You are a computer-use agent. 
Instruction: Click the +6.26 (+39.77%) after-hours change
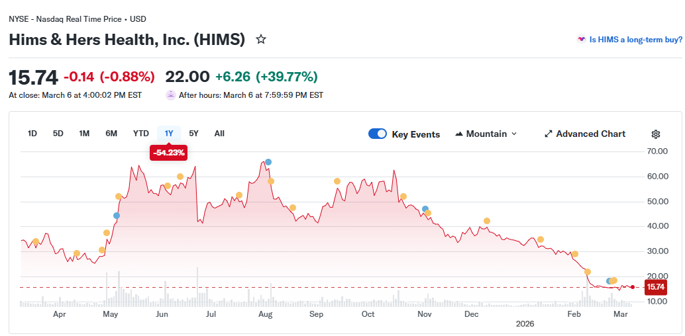click(x=266, y=77)
